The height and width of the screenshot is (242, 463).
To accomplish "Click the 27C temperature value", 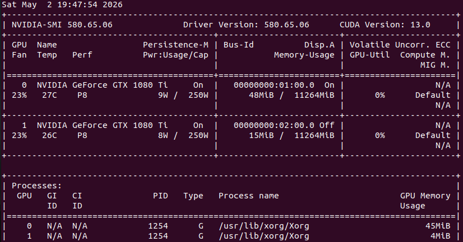I will [x=49, y=95].
